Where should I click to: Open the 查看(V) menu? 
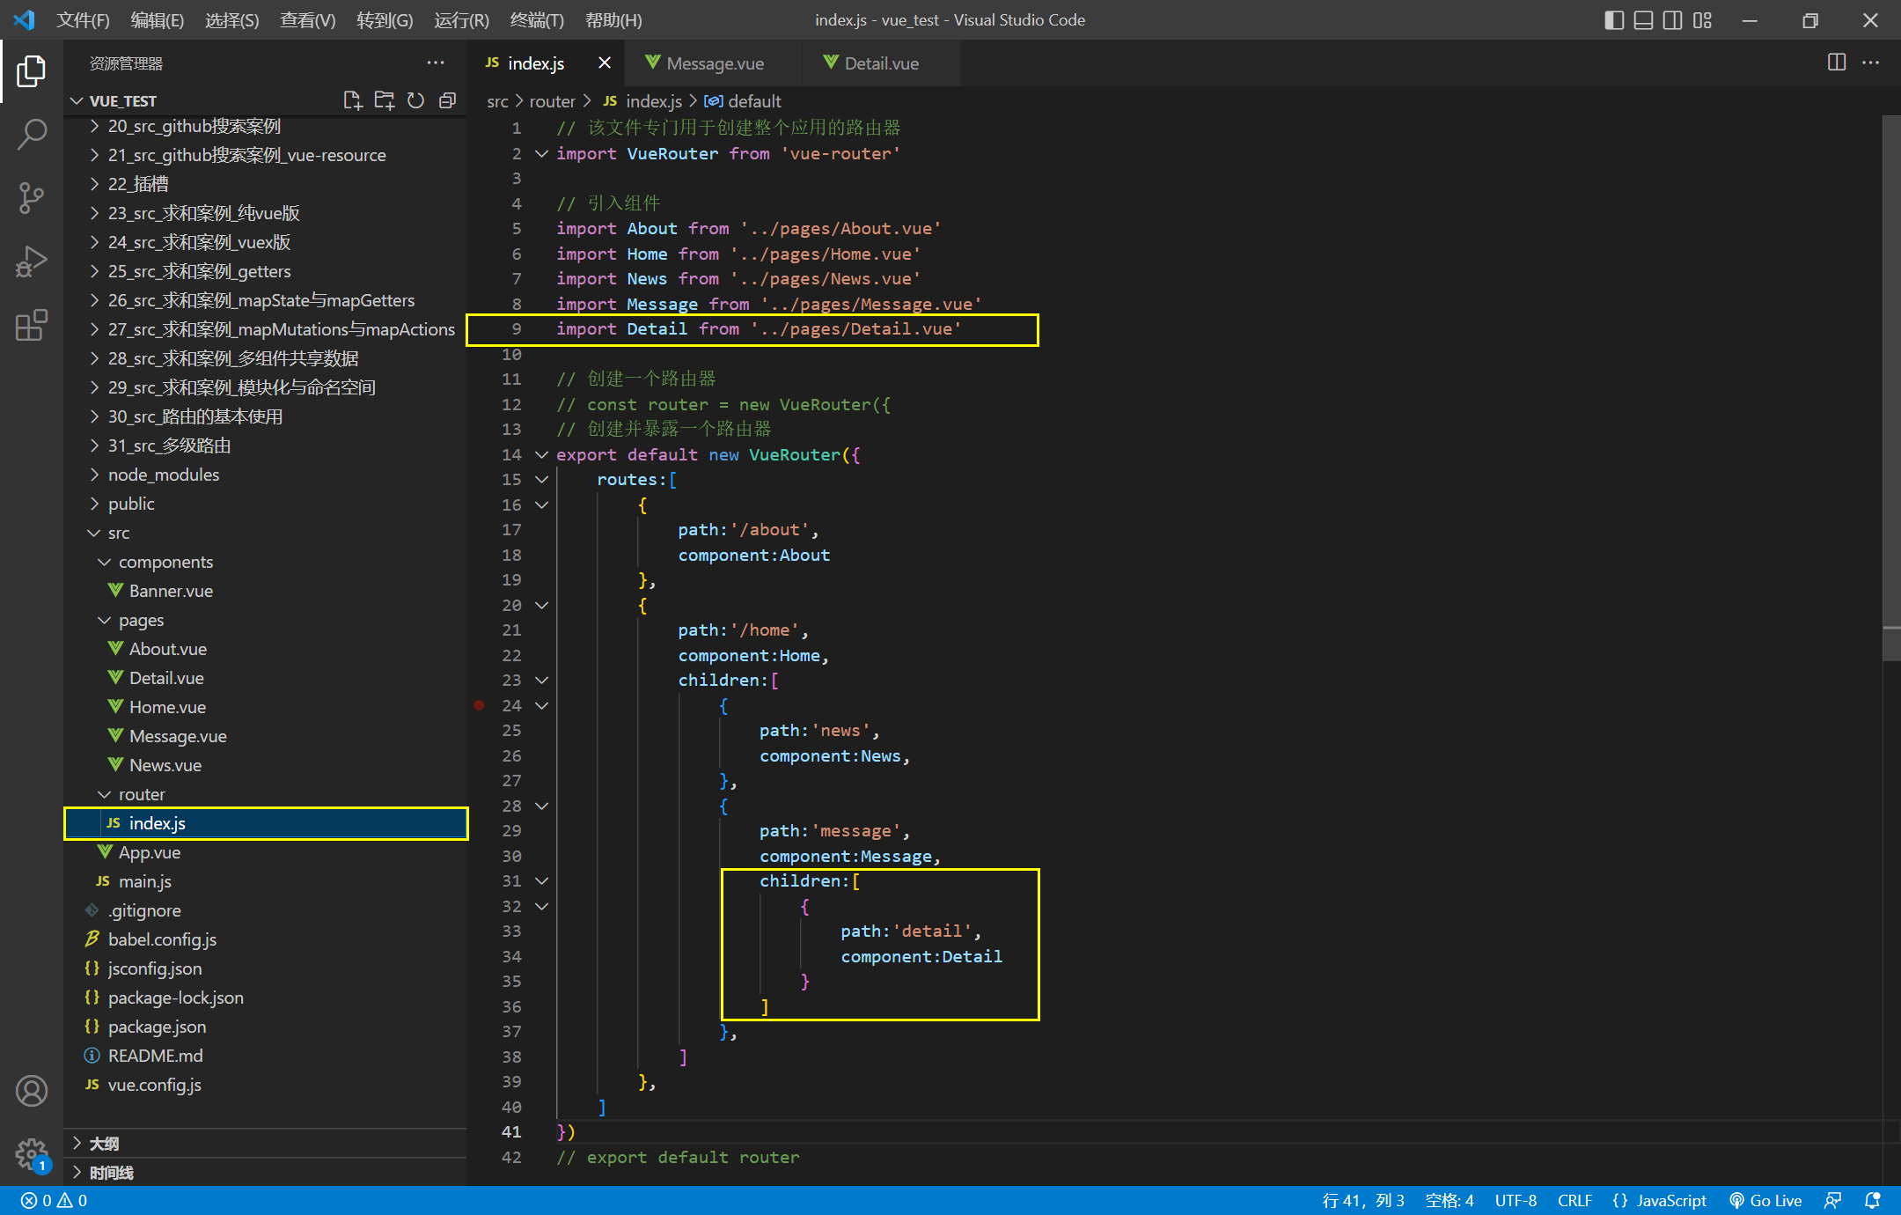[x=307, y=19]
